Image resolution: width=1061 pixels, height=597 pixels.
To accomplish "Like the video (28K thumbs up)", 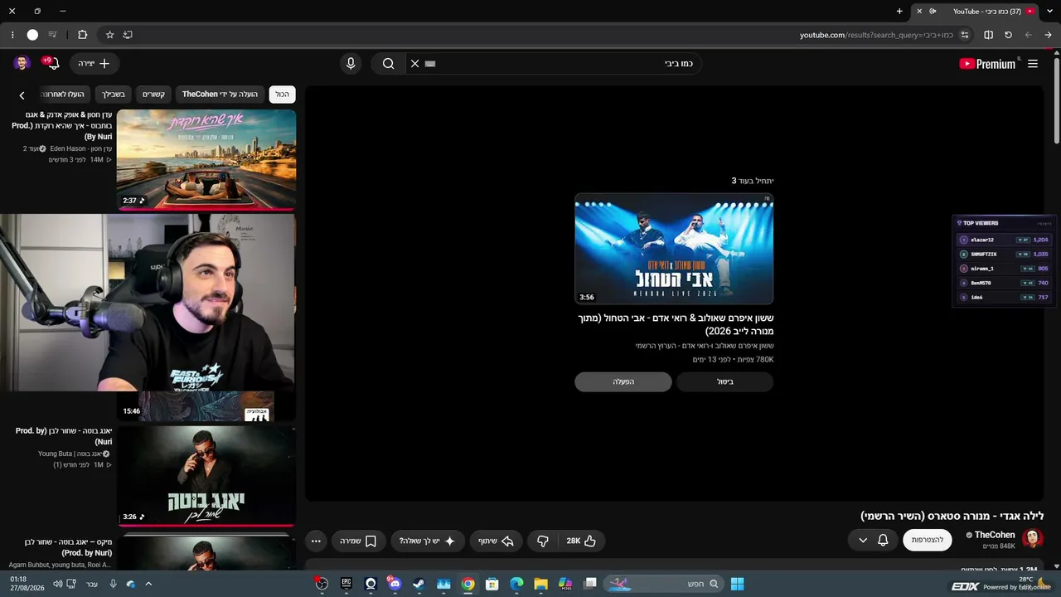I will point(582,541).
